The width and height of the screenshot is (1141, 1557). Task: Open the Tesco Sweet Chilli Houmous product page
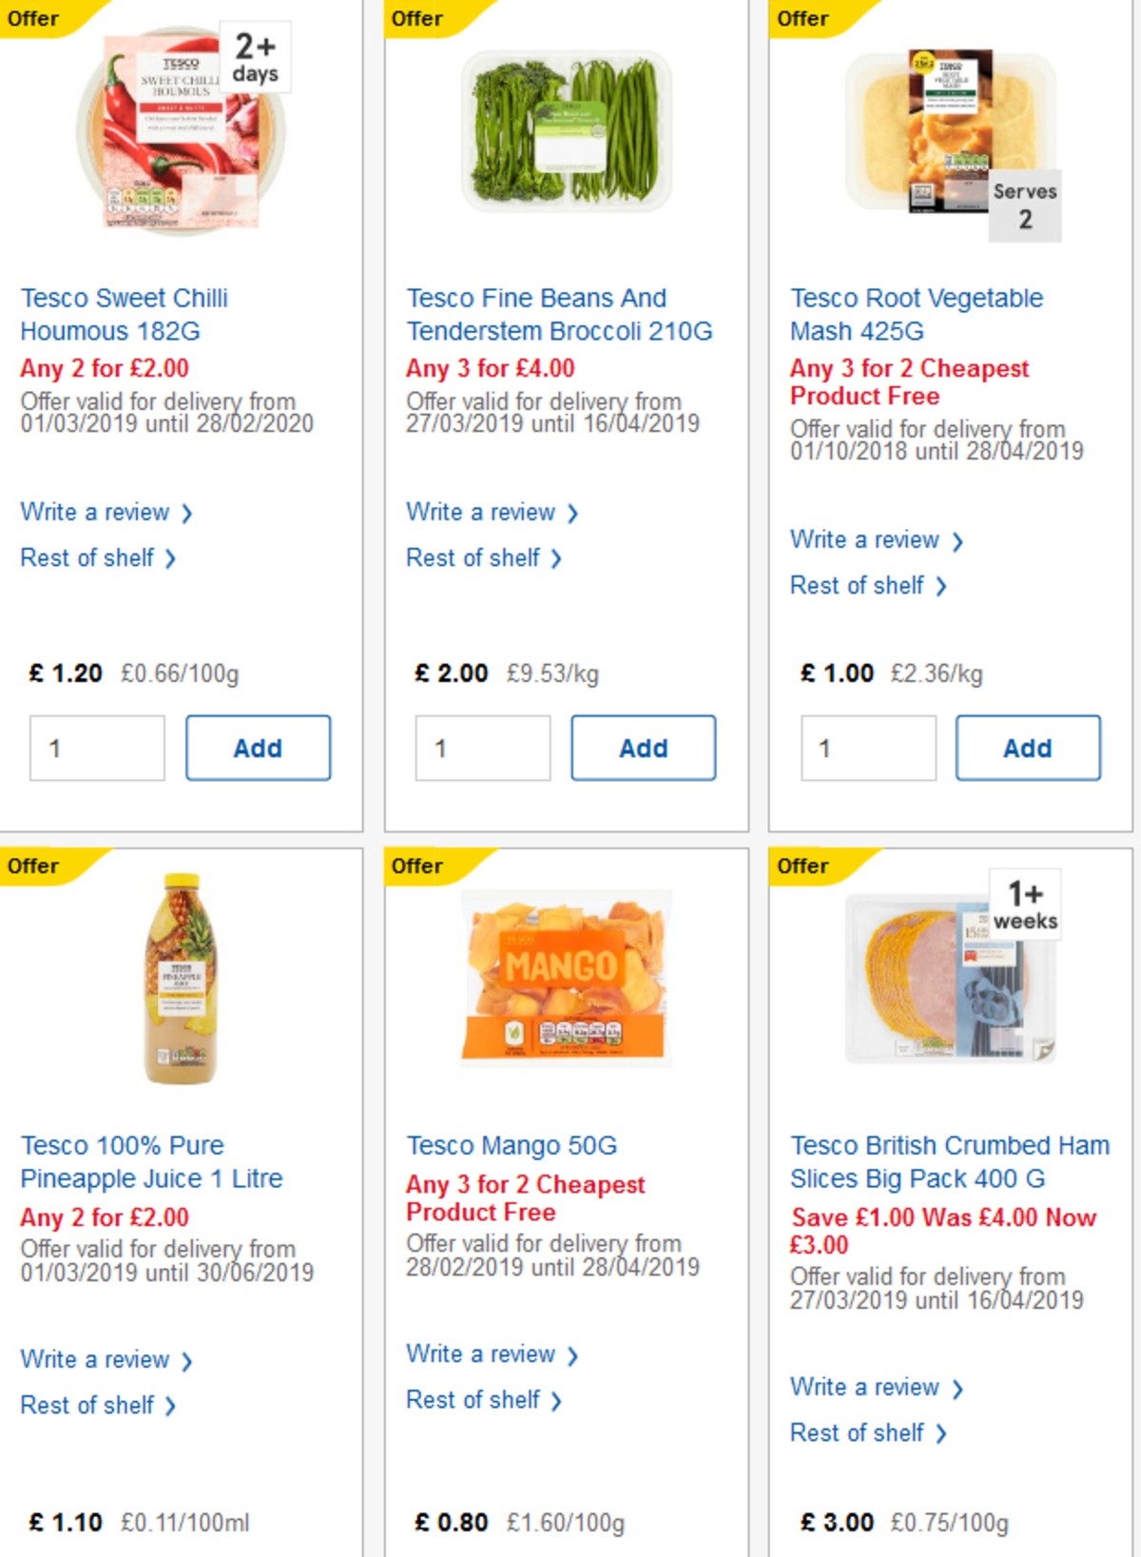click(x=125, y=314)
